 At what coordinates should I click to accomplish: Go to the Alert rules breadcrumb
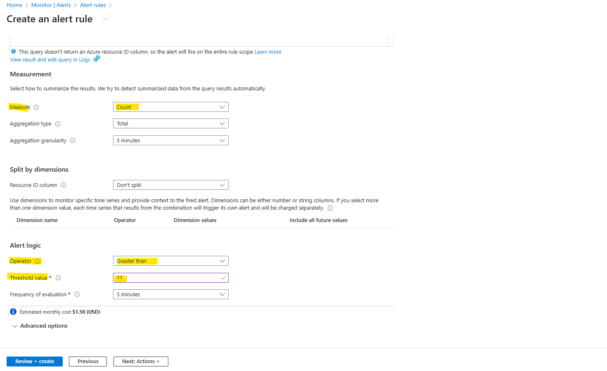point(93,5)
